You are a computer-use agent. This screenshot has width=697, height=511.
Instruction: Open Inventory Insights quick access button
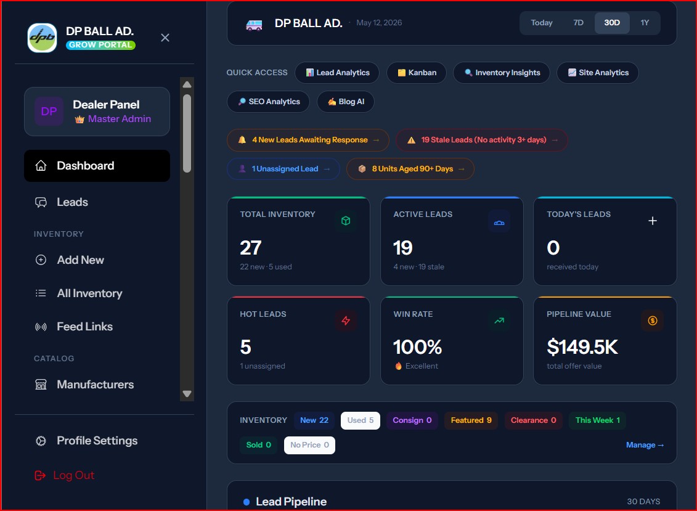point(502,73)
